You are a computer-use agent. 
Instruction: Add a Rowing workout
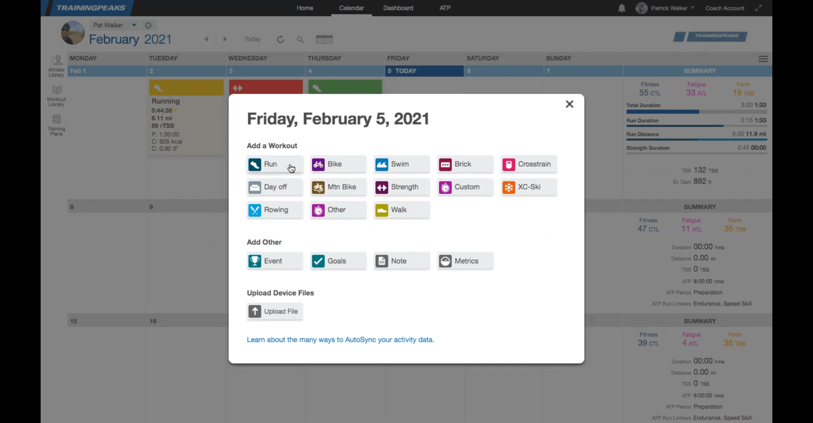tap(275, 210)
